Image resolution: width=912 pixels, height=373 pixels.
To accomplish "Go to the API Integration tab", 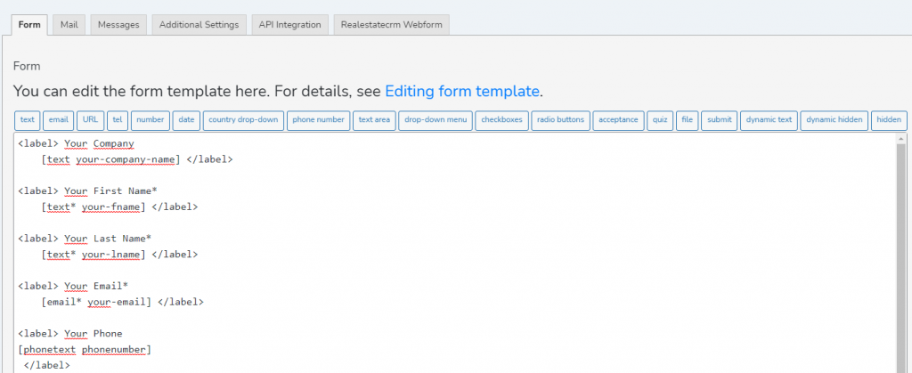I will pyautogui.click(x=289, y=25).
